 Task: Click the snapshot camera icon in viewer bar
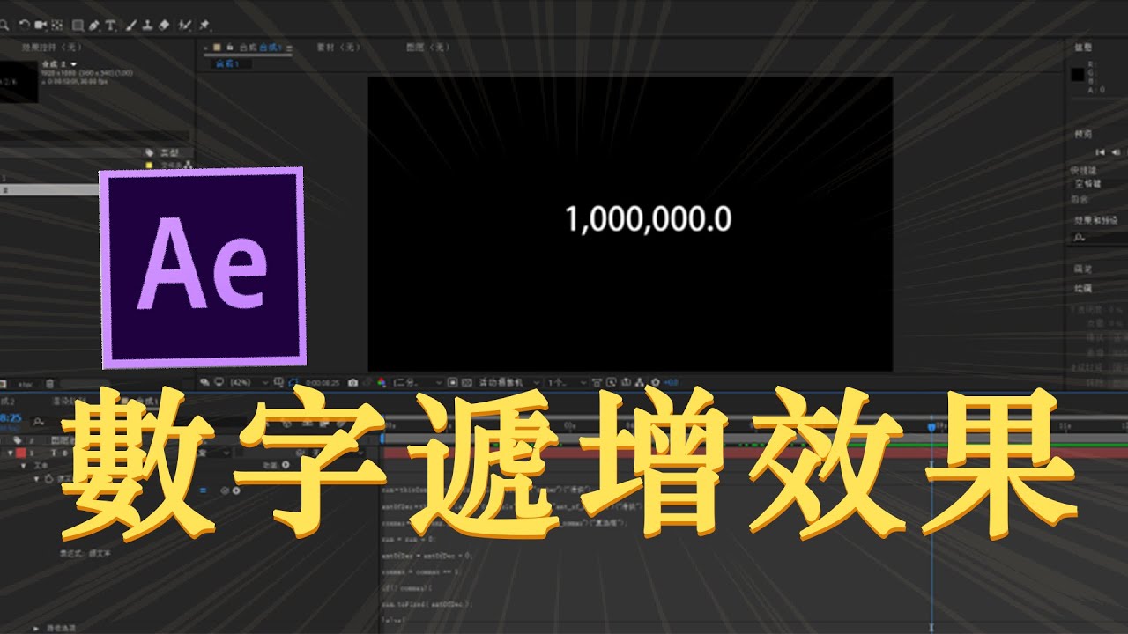(352, 382)
